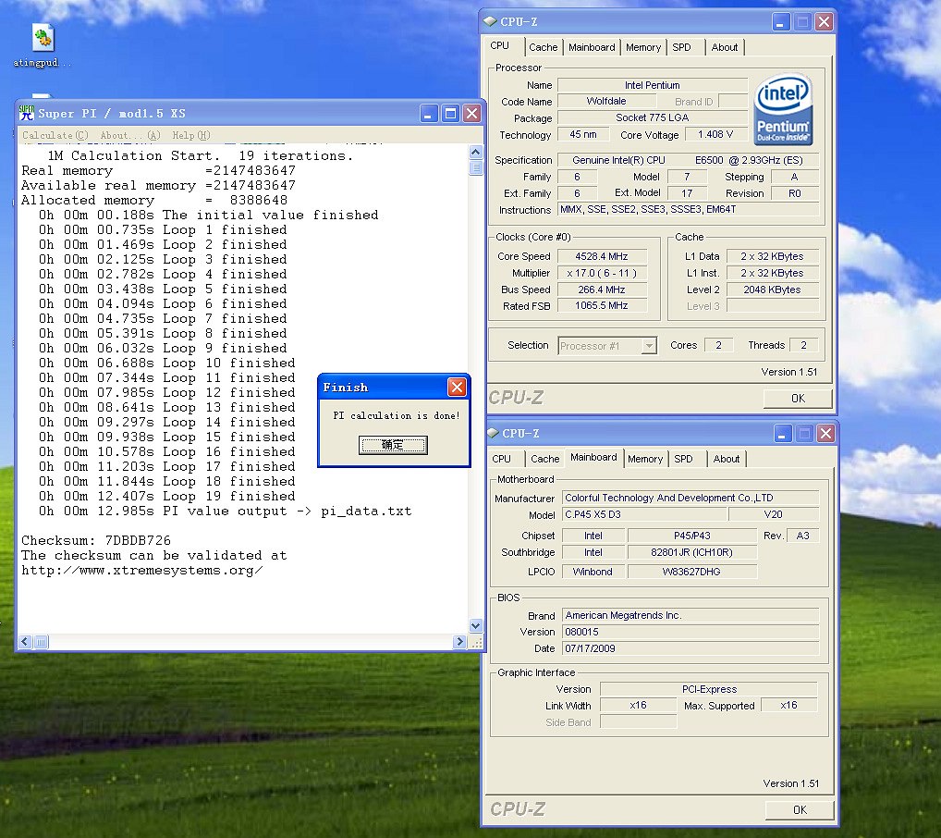Click the BIOS Date field 07/17/2009
The image size is (941, 838).
690,648
